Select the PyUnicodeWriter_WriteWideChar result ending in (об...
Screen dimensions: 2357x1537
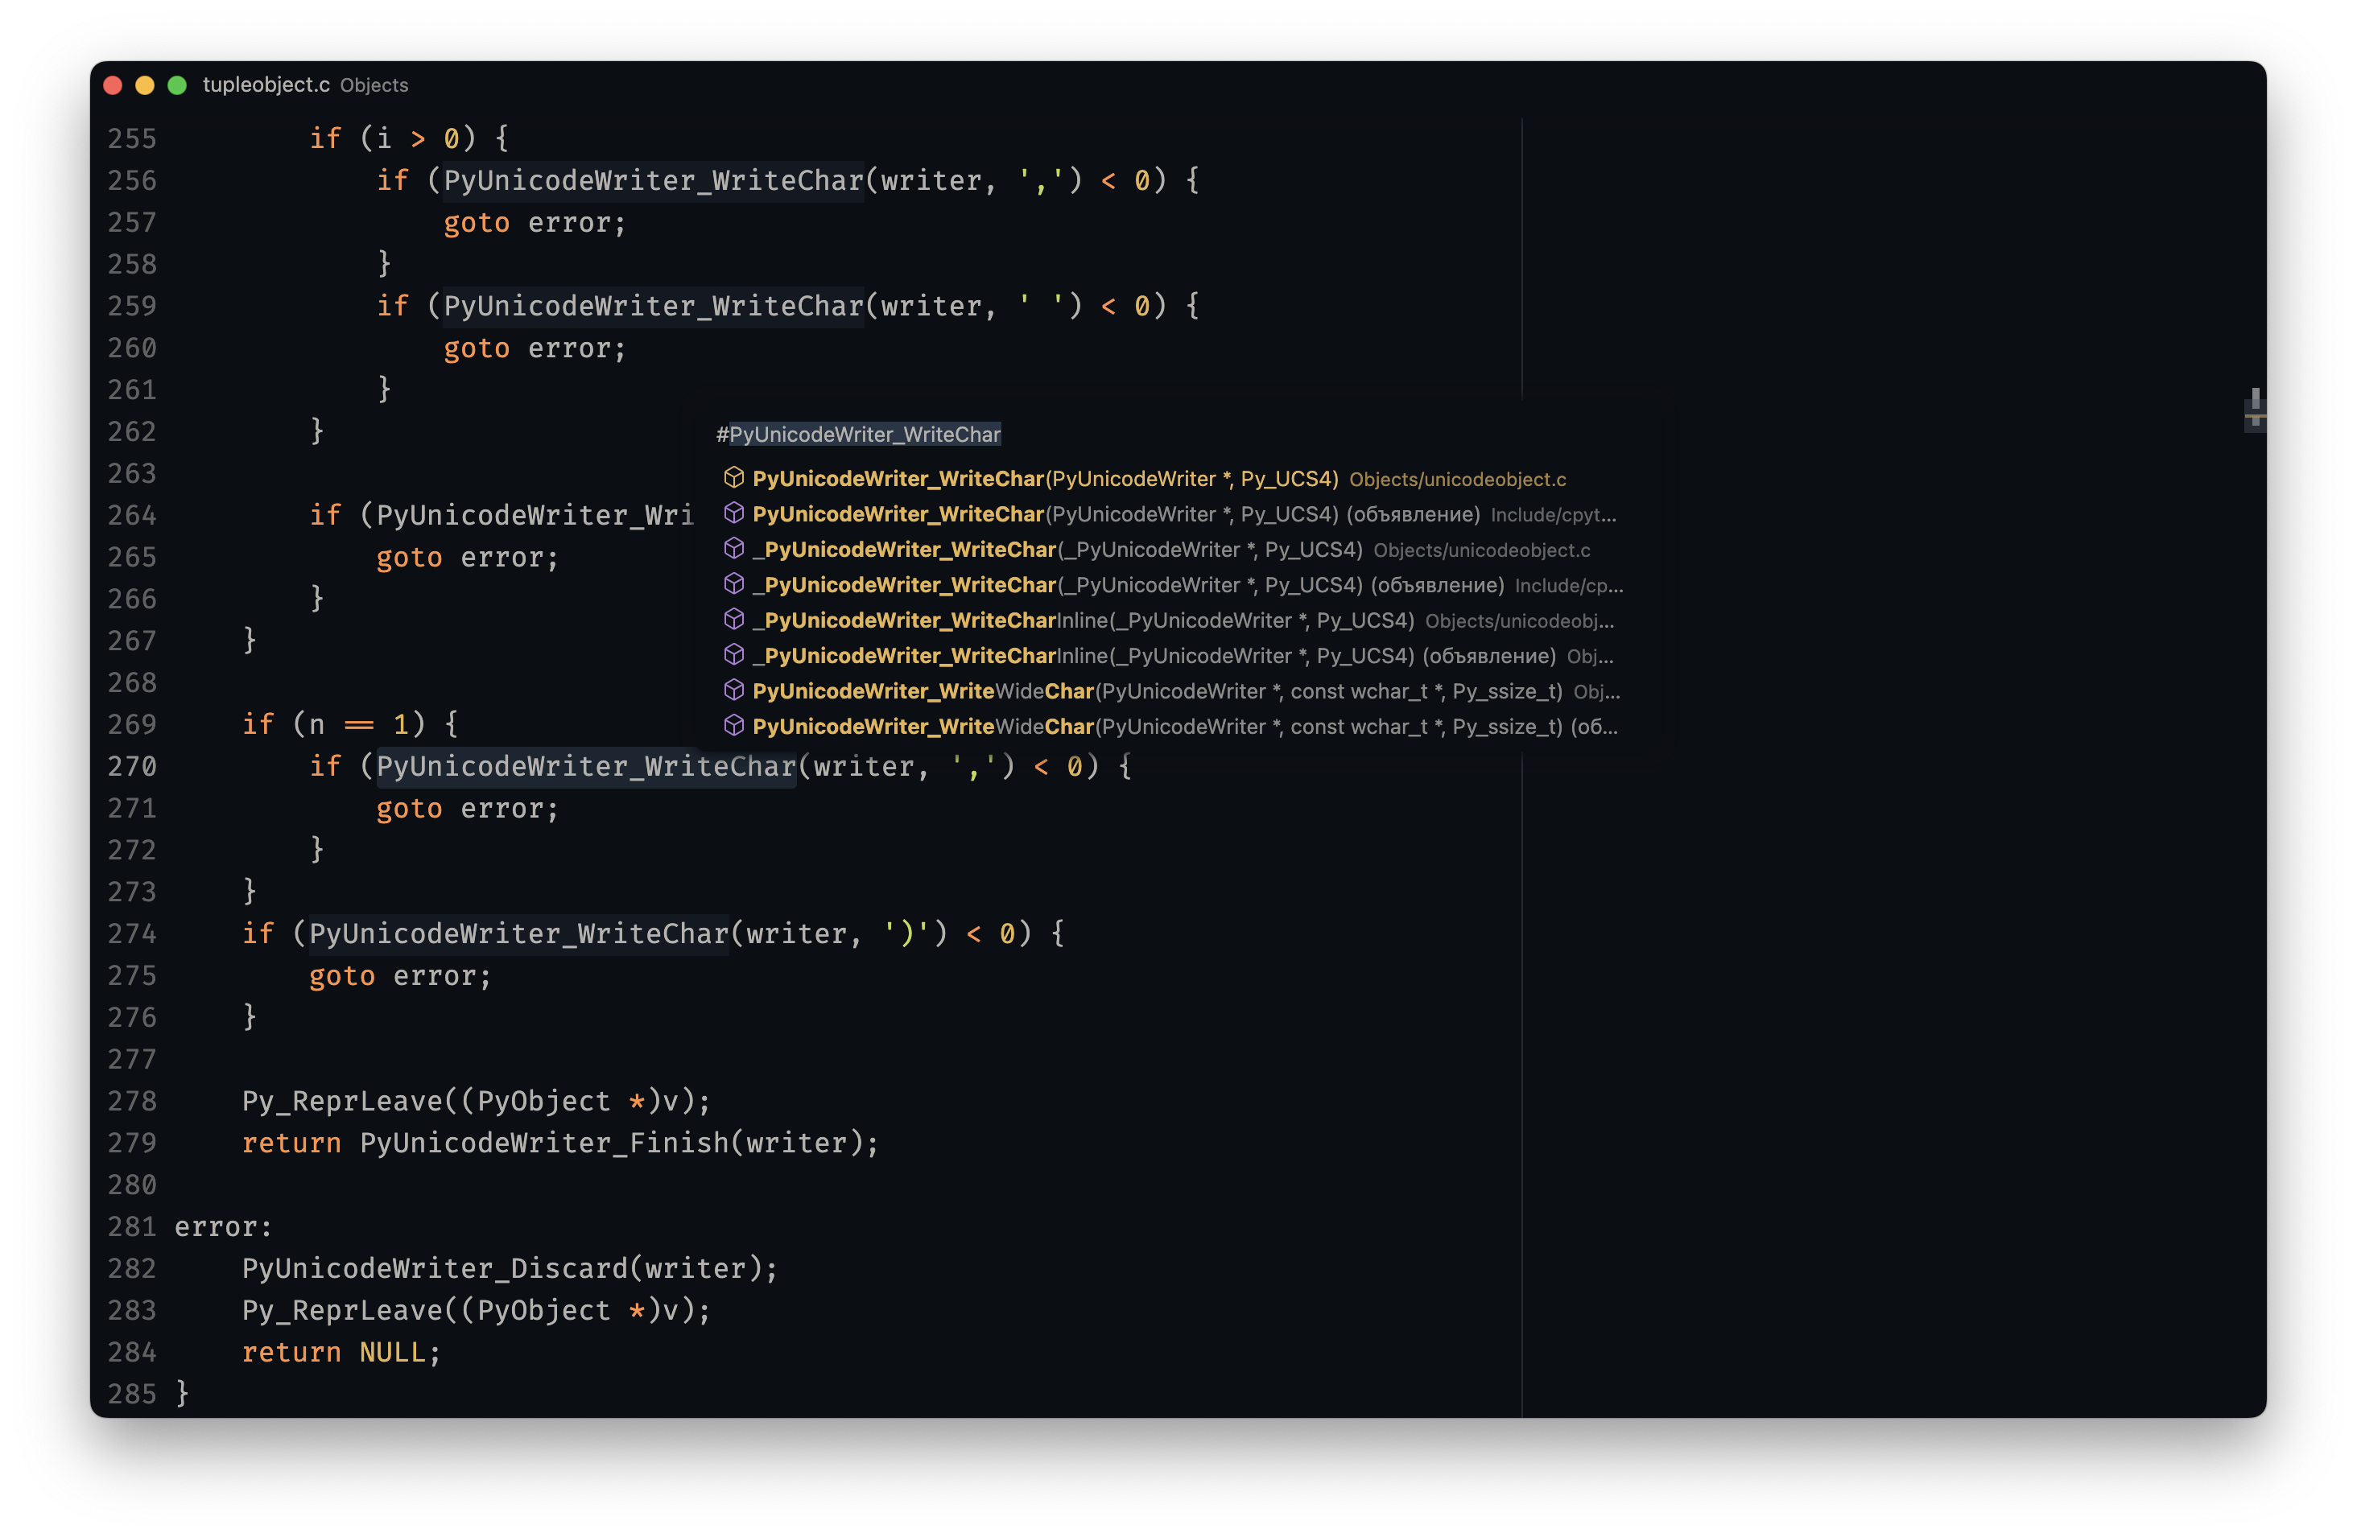click(x=1169, y=727)
